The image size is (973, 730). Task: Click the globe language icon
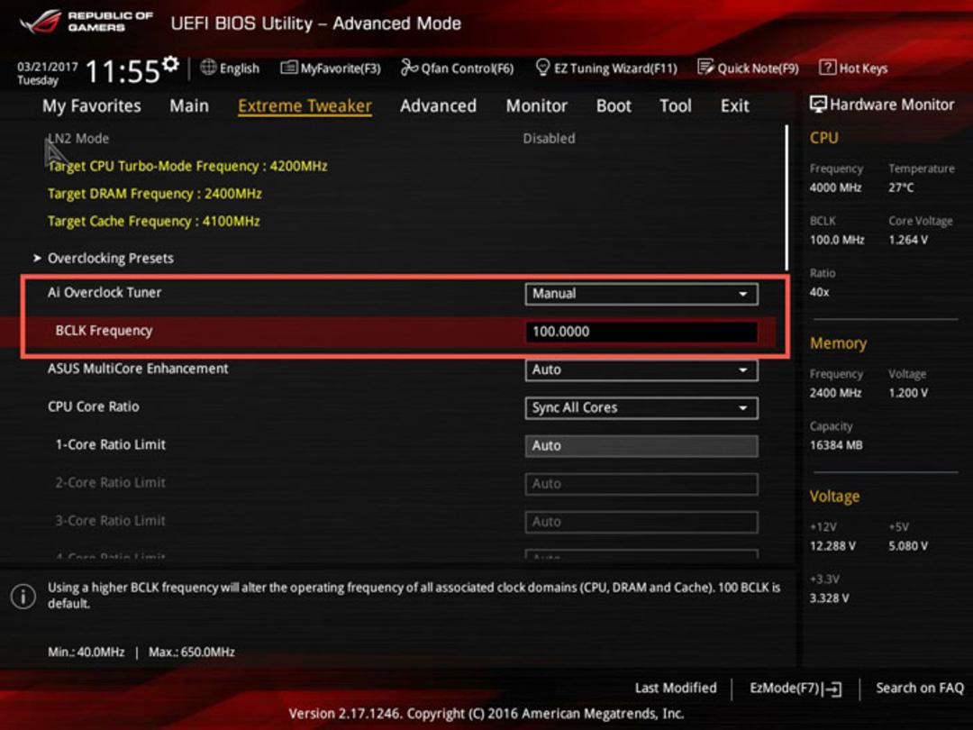pyautogui.click(x=208, y=68)
